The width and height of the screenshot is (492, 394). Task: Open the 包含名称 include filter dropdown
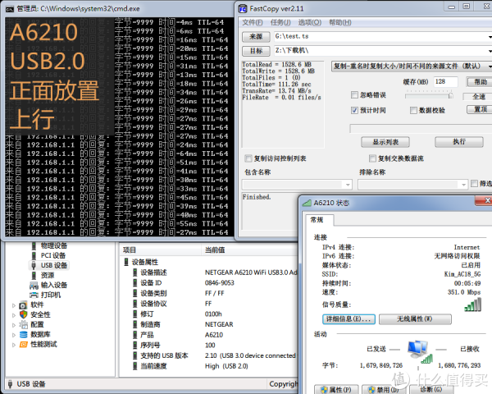[348, 185]
